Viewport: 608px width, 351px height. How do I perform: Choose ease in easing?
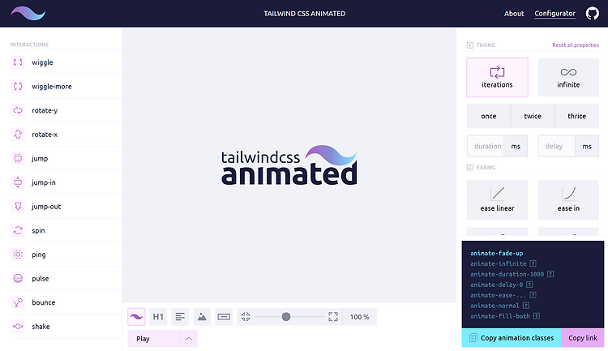(568, 200)
